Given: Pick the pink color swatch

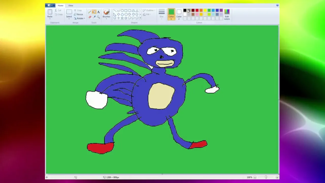Looking at the screenshot, I should (x=197, y=14).
